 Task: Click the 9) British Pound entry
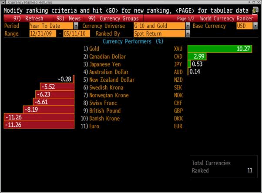102,111
